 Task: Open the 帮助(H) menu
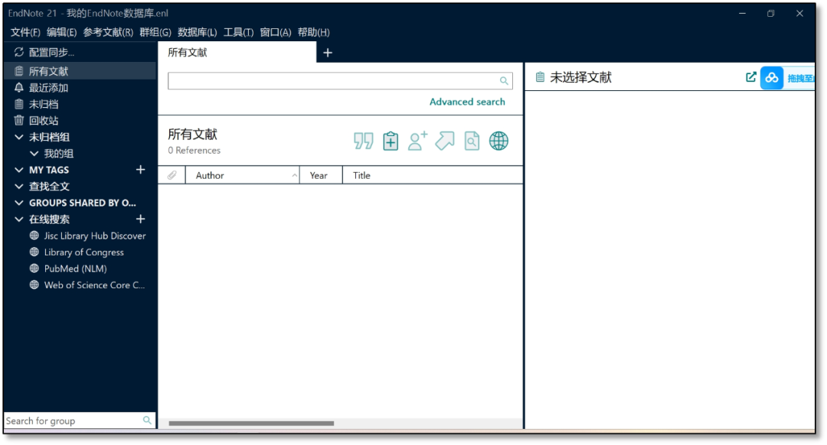pos(314,32)
